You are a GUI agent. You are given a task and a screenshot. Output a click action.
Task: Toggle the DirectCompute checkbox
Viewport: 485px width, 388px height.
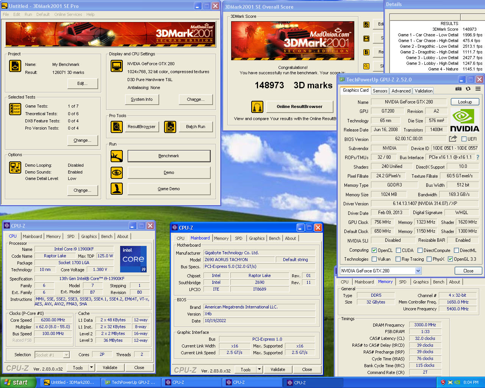420,250
